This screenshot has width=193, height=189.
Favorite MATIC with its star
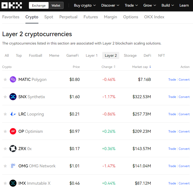pos(5,80)
